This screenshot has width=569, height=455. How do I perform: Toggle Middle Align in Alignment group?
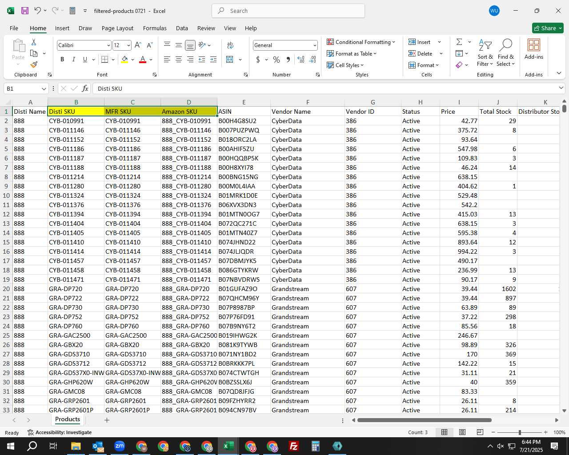(x=178, y=45)
